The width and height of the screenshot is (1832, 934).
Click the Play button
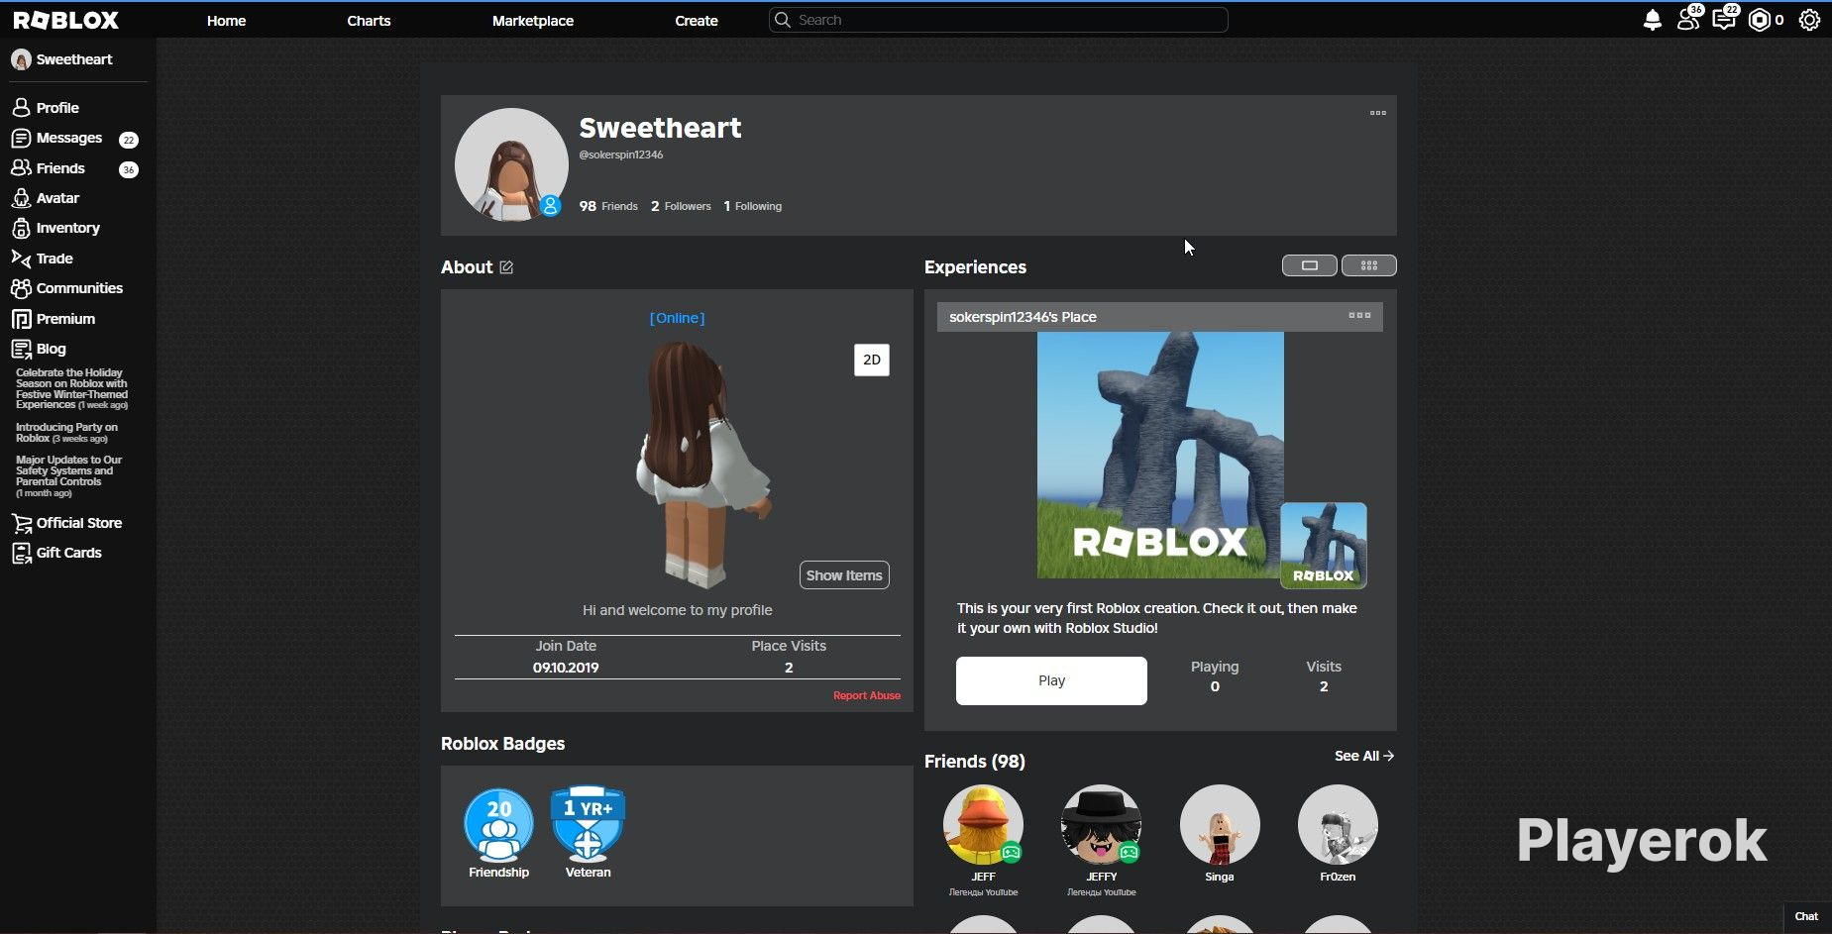point(1051,680)
